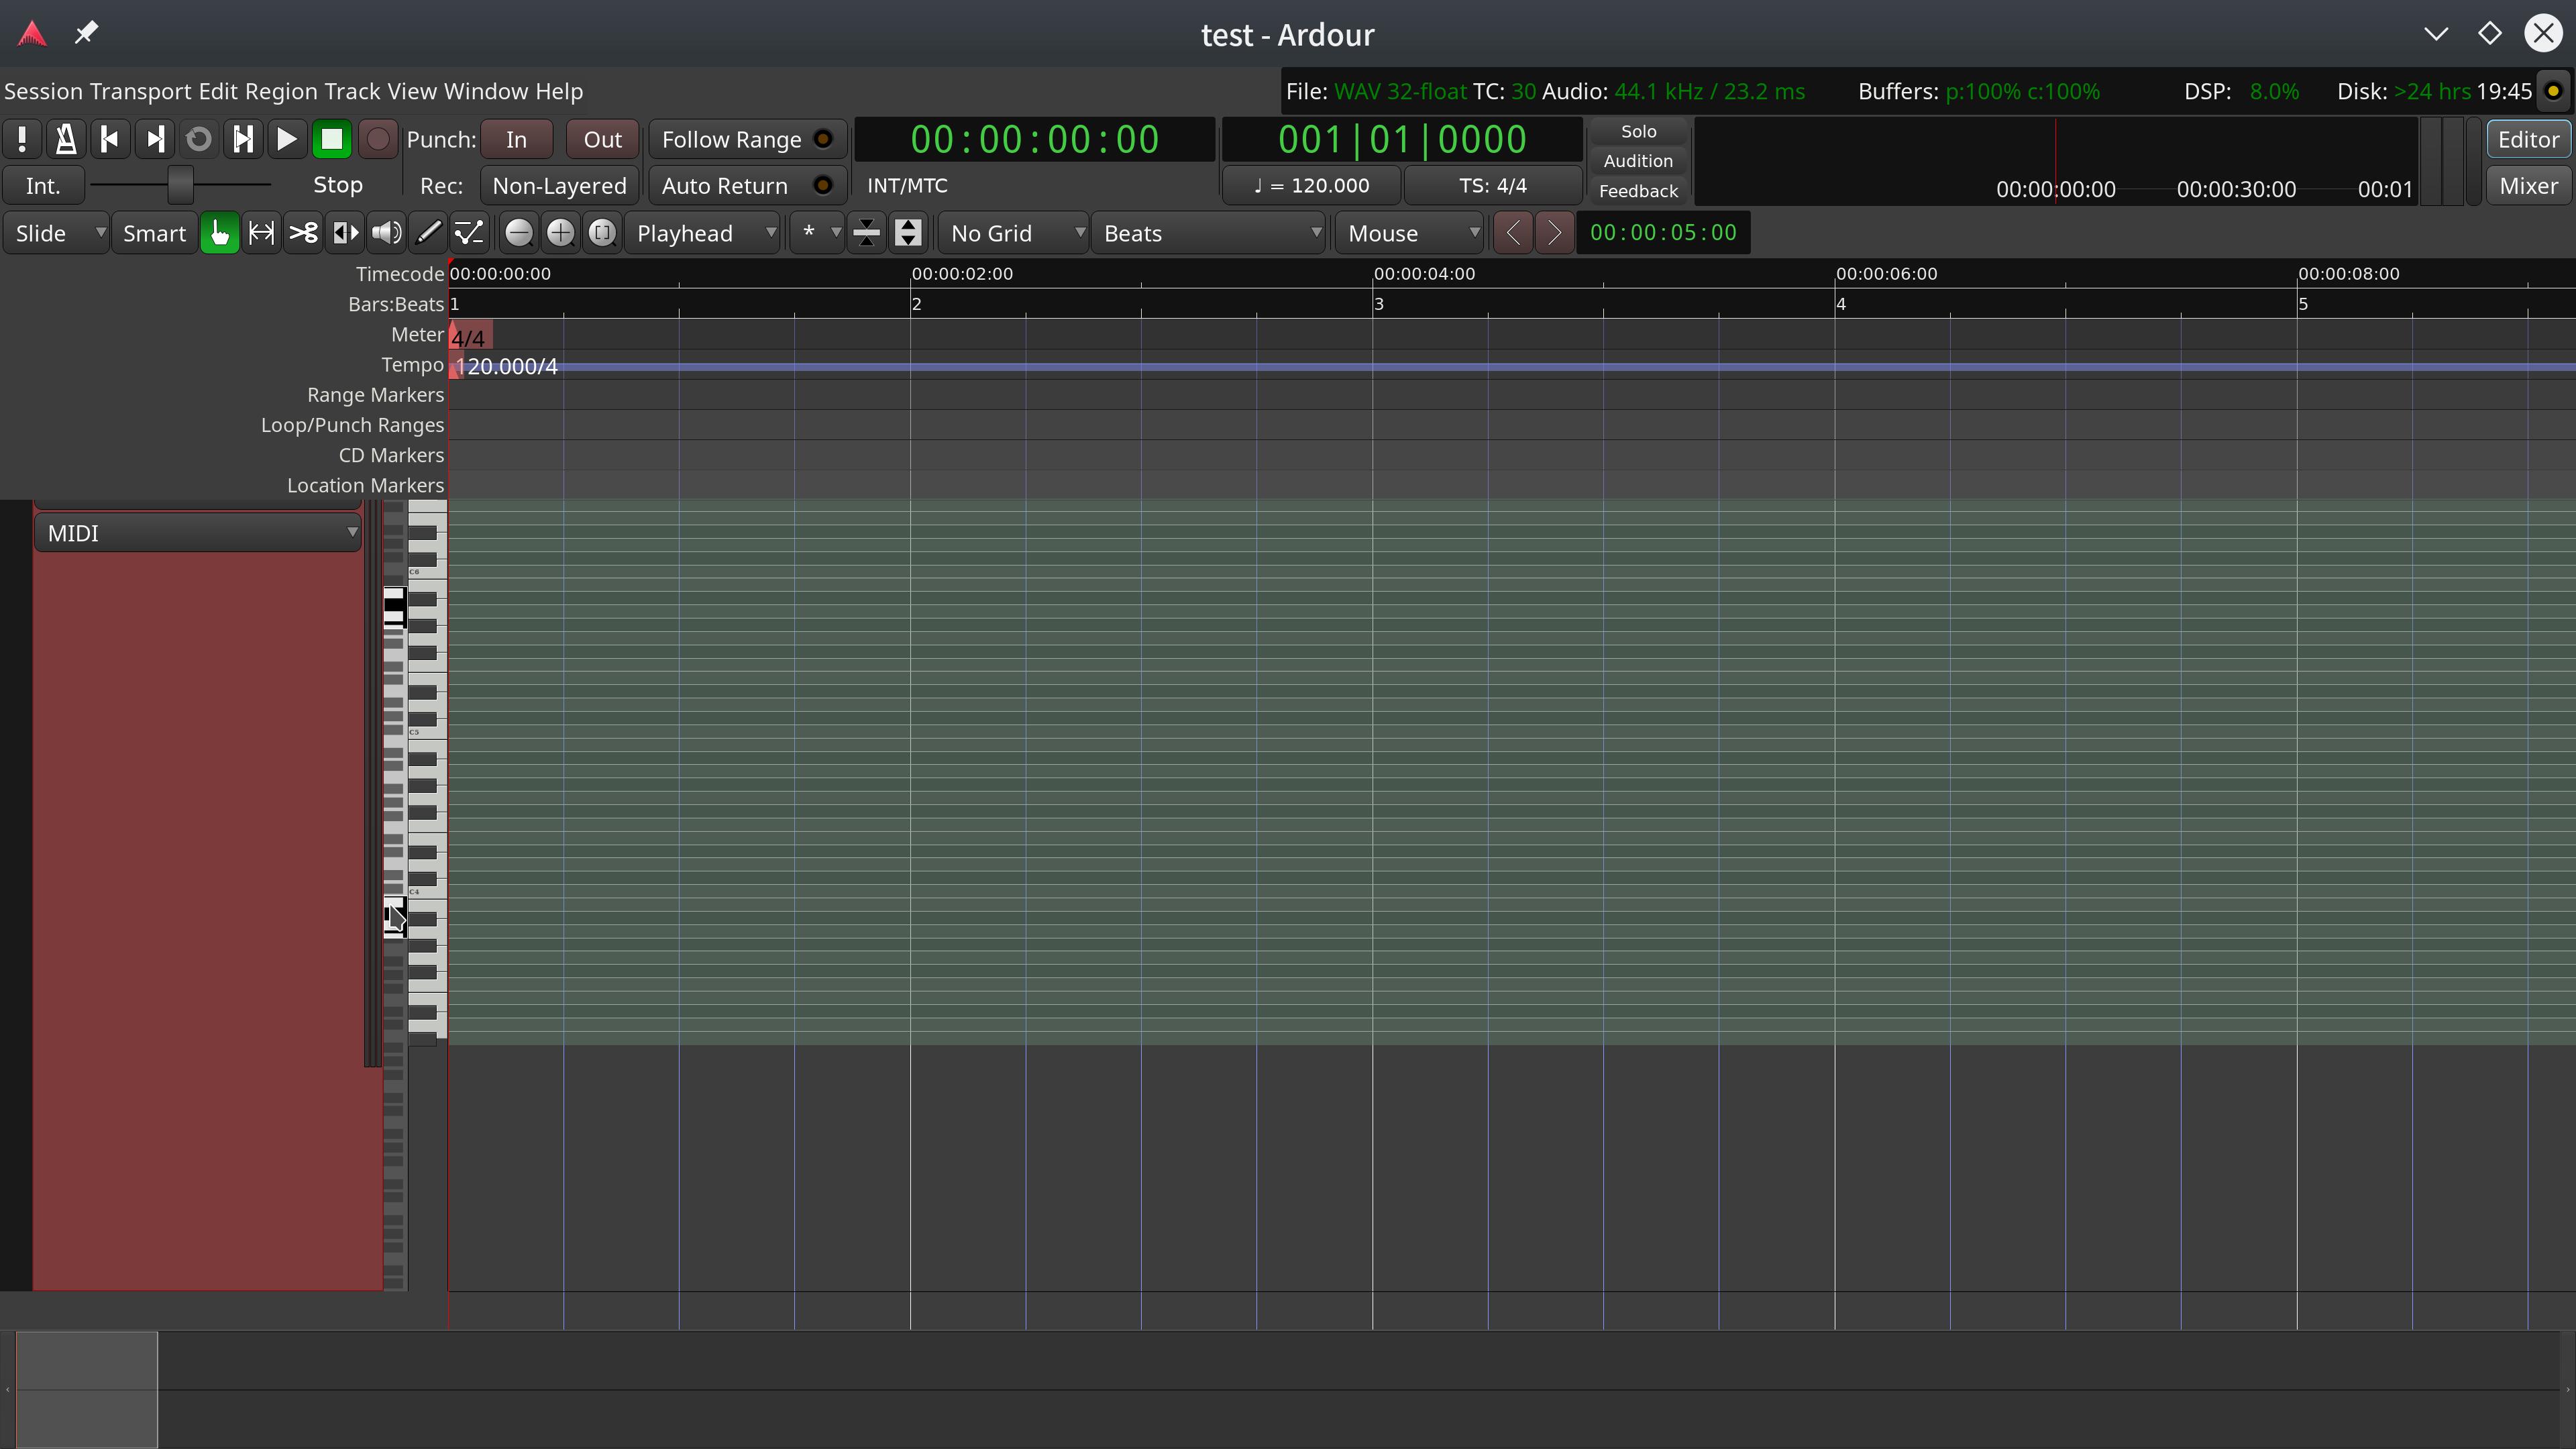Open the No Grid snap dropdown
This screenshot has height=1449, width=2576.
[1014, 233]
